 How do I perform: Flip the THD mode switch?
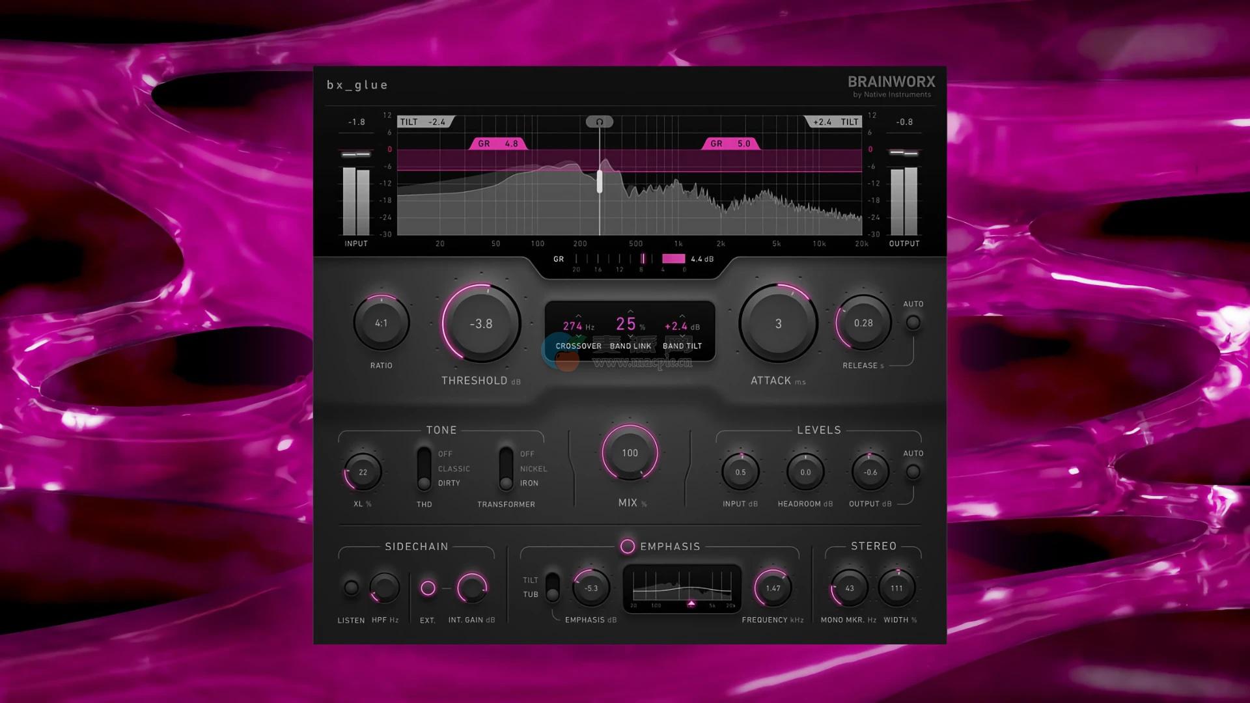424,469
